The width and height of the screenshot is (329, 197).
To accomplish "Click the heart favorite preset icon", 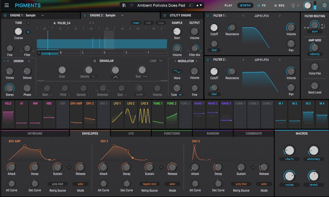I will pos(132,5).
